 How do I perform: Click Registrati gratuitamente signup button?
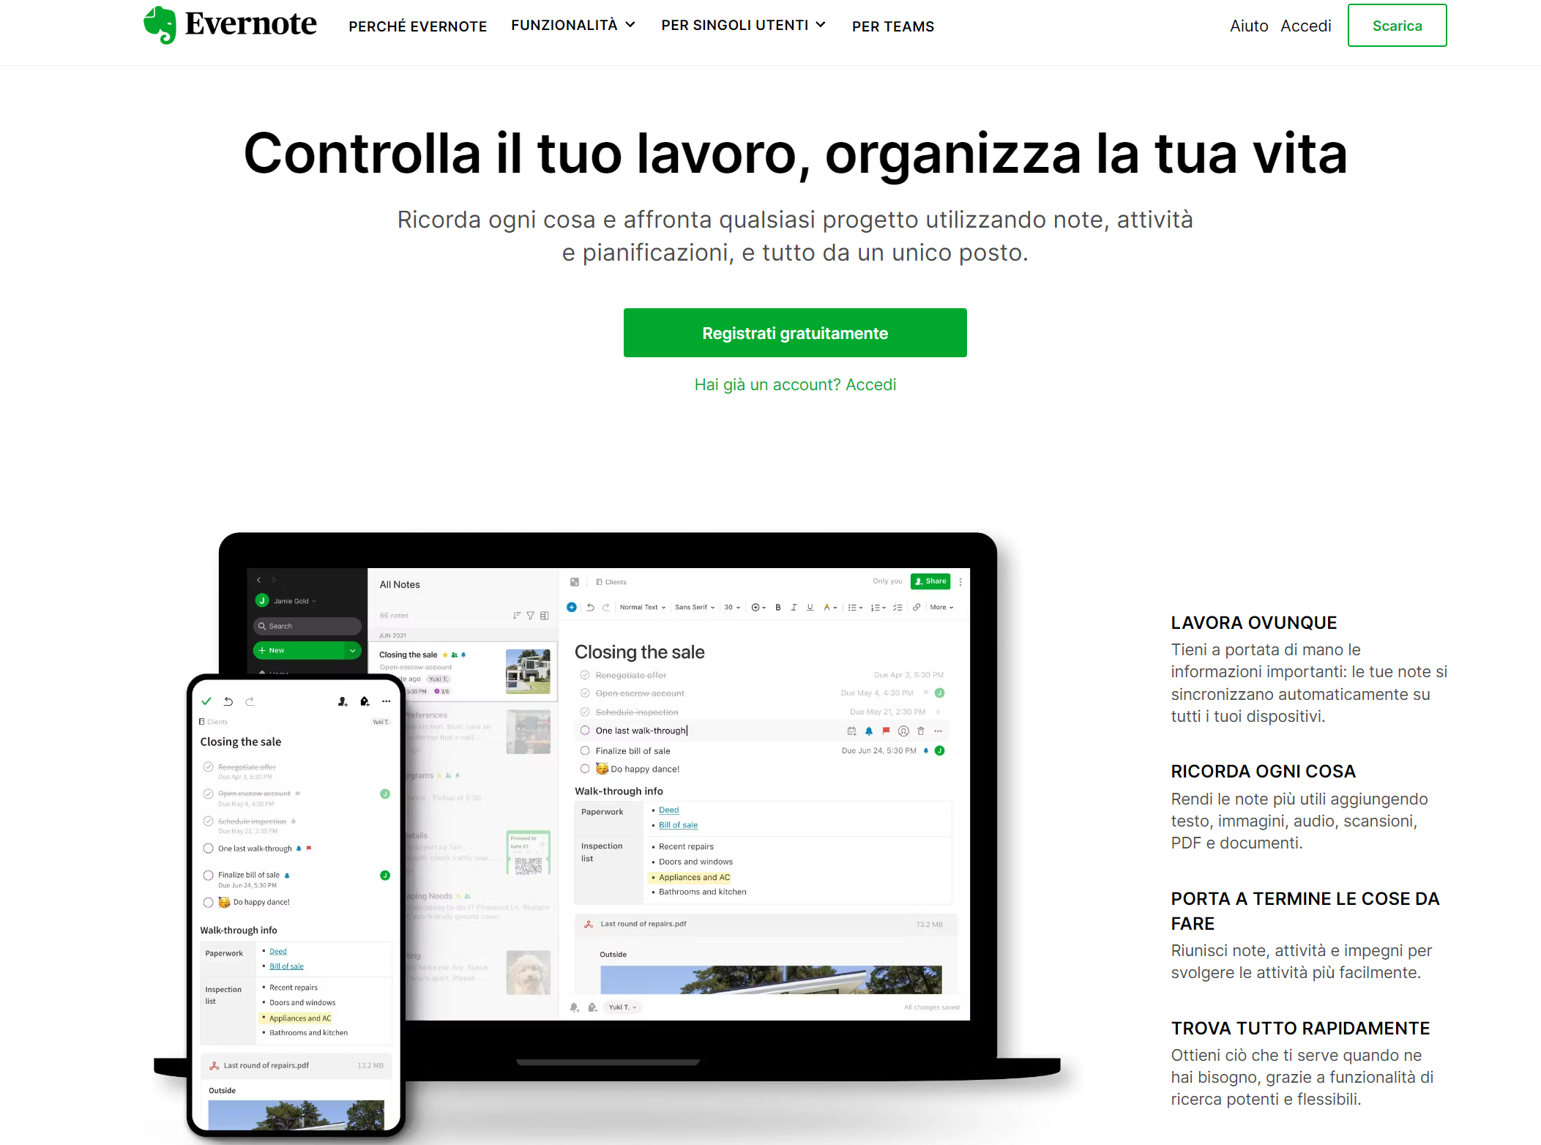tap(794, 332)
